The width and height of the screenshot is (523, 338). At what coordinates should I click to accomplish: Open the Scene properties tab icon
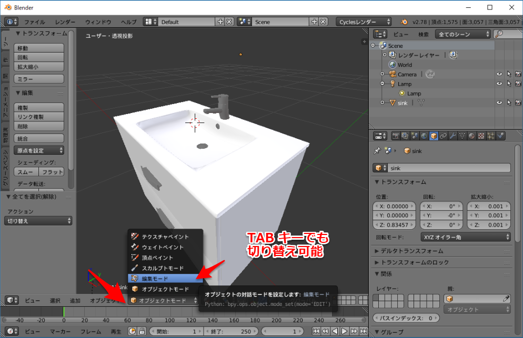tap(415, 136)
